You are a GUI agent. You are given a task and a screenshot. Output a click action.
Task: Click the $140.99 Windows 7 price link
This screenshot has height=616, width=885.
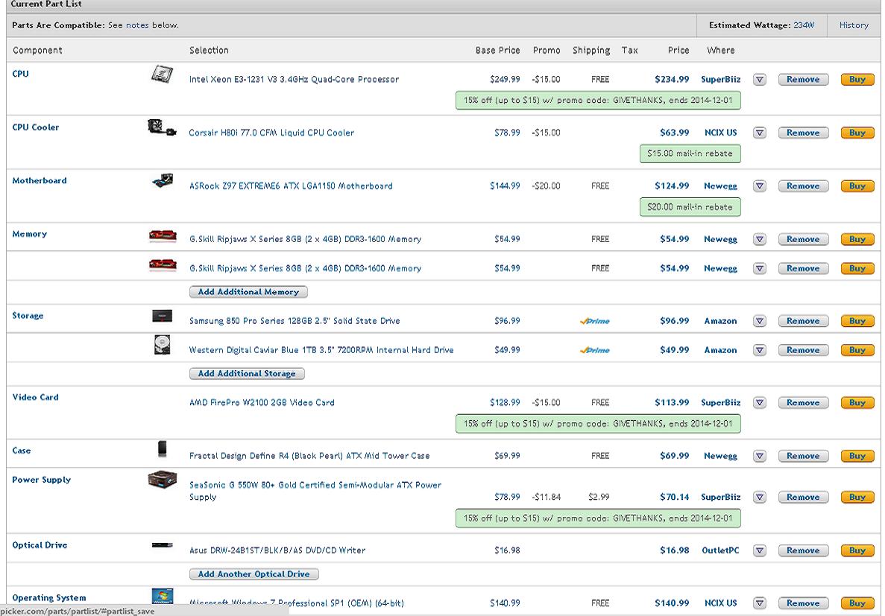pyautogui.click(x=672, y=603)
